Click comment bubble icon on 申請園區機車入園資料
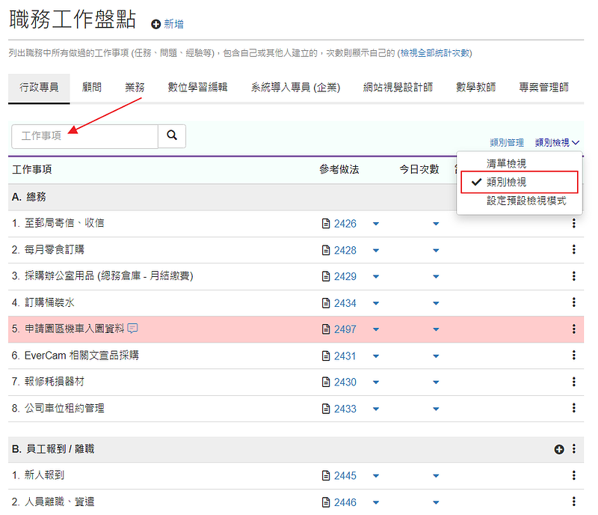The image size is (598, 515). click(x=132, y=328)
